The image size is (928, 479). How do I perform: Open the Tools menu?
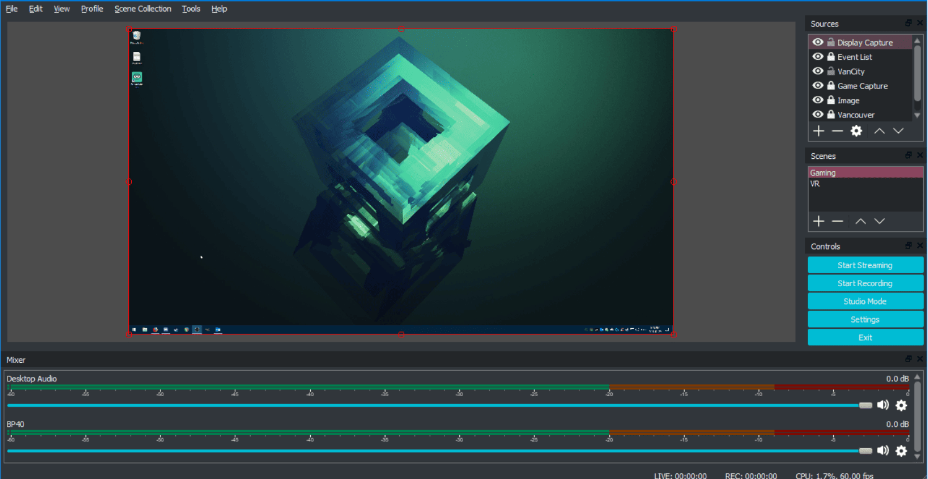[x=191, y=9]
